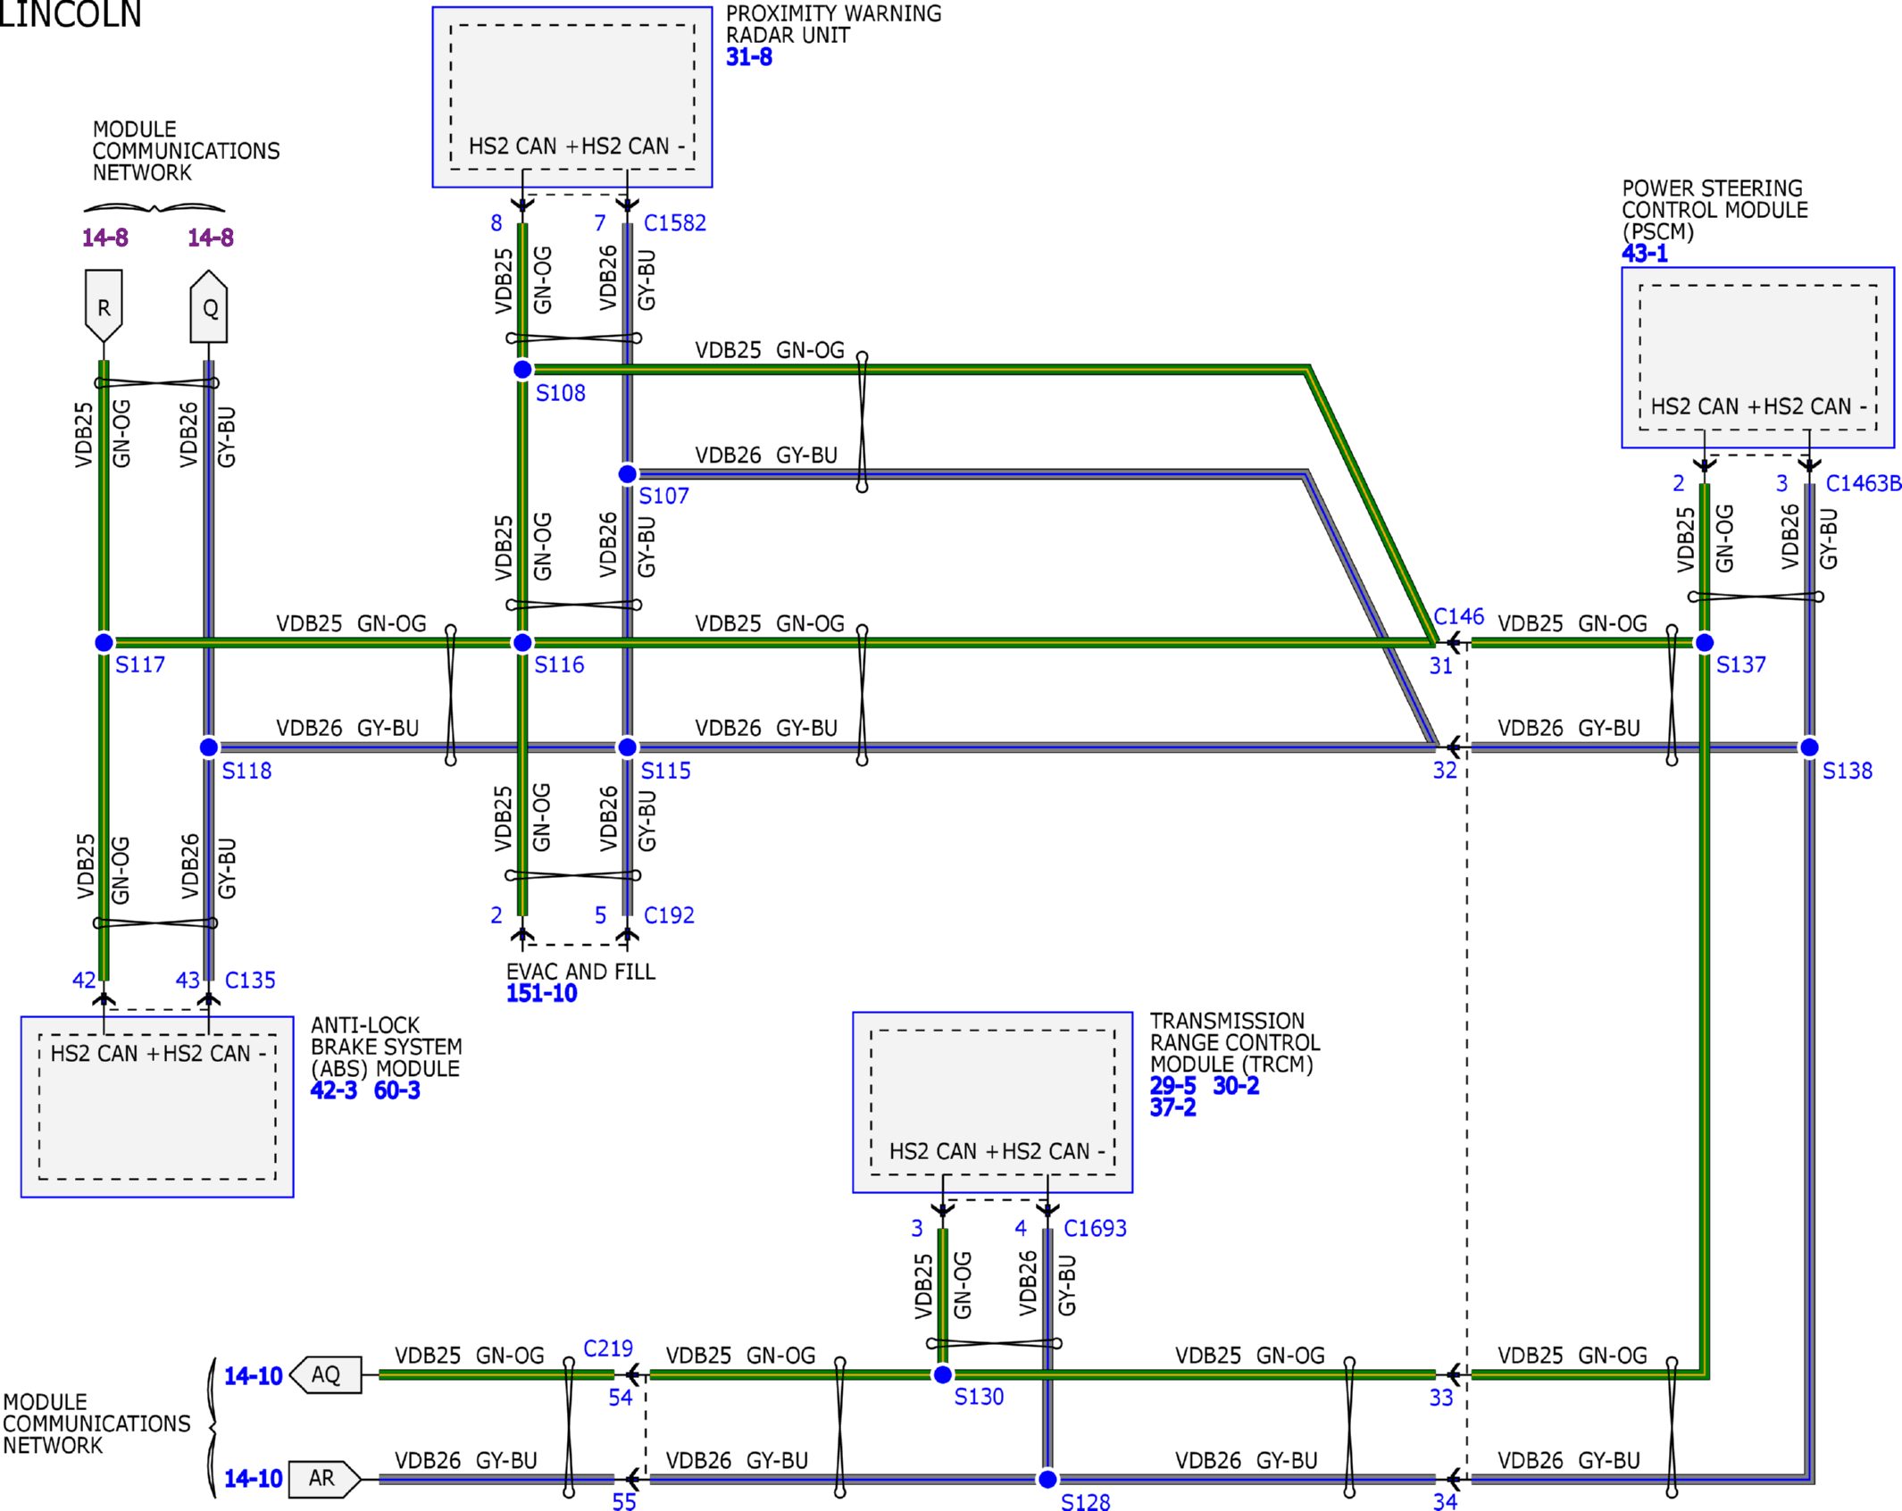The height and width of the screenshot is (1511, 1902).
Task: Click the POWER STEERING CONTROL MODULE (PSCM) title
Action: (1714, 210)
